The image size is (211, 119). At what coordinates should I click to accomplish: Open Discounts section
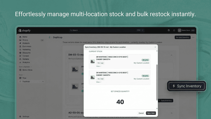tap(27, 53)
